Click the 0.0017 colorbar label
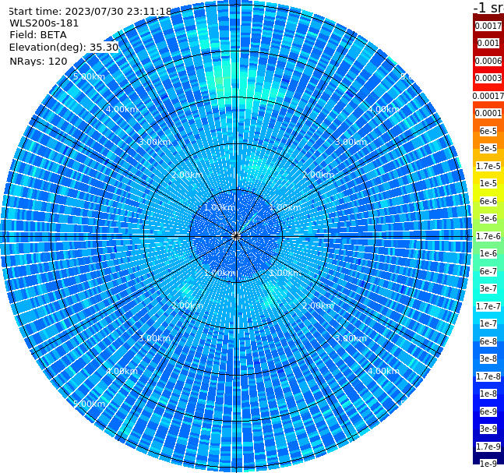Image resolution: width=504 pixels, height=473 pixels. click(488, 26)
